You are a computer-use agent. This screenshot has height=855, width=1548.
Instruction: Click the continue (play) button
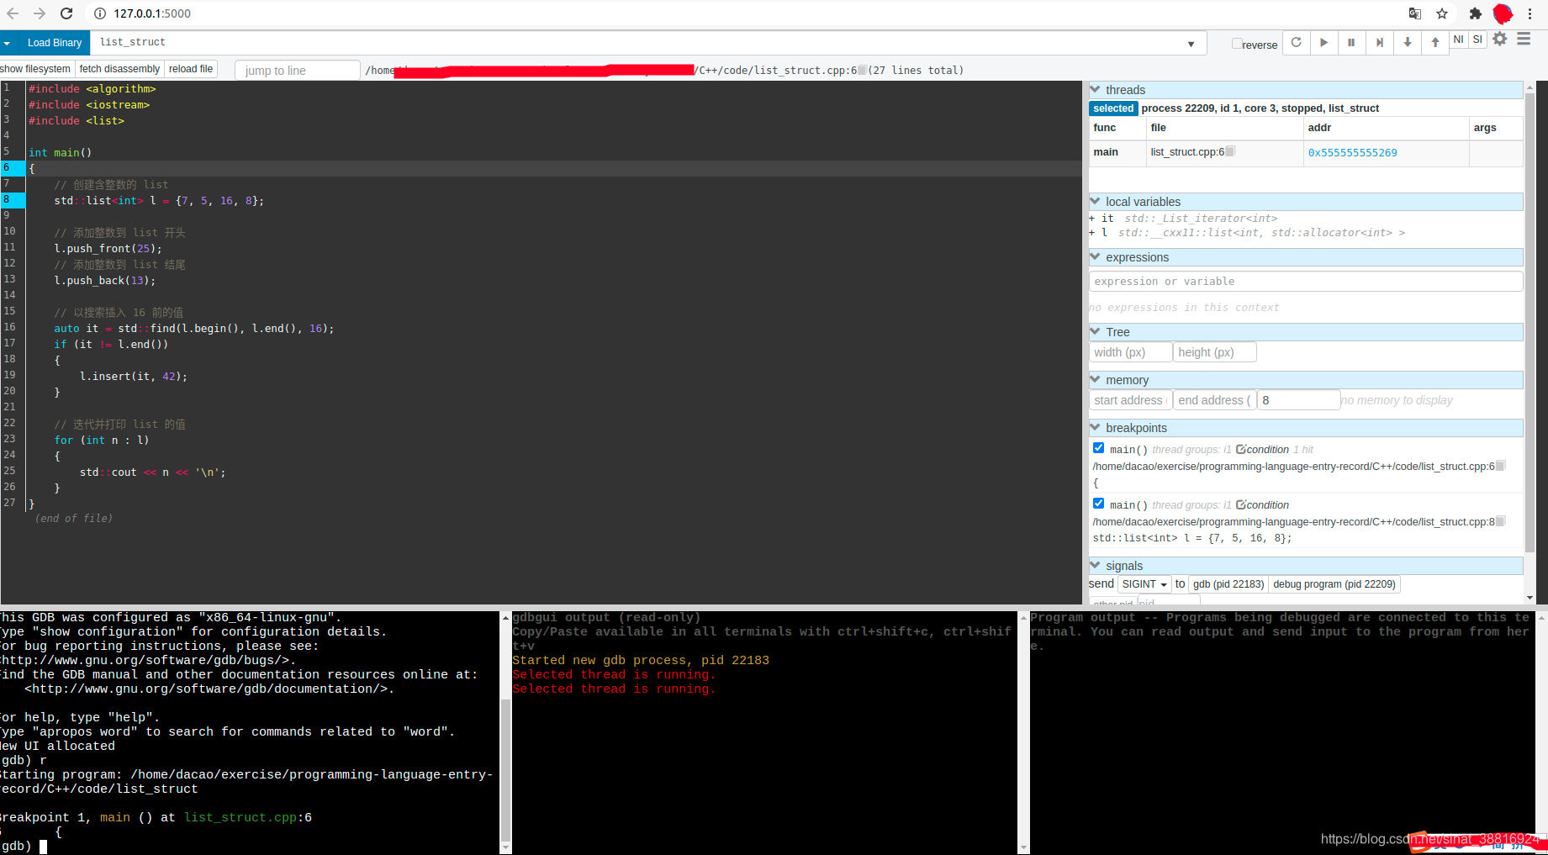point(1323,42)
